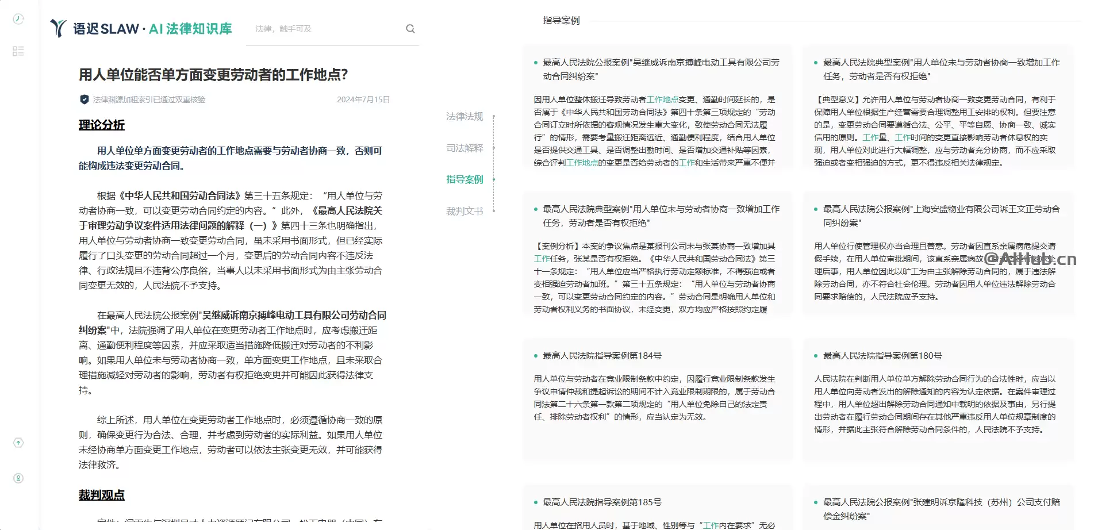
Task: Open 最高人民法院指导案例第185号
Action: [602, 502]
